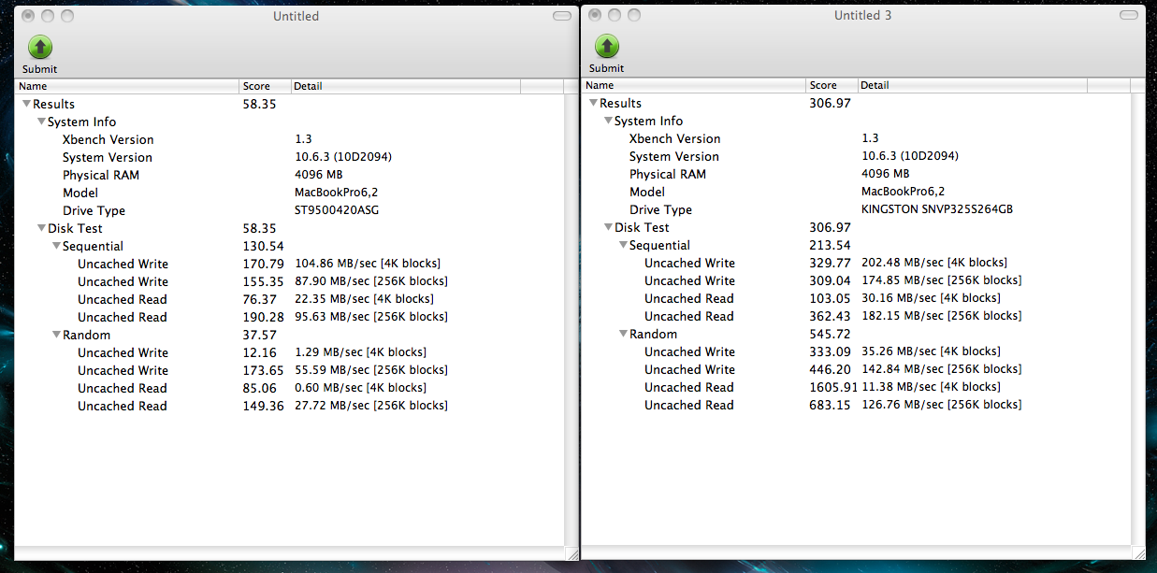Select Physical RAM row in Untitled window
Image resolution: width=1157 pixels, height=573 pixels.
click(290, 176)
